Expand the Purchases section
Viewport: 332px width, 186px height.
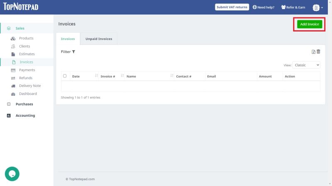pyautogui.click(x=24, y=104)
